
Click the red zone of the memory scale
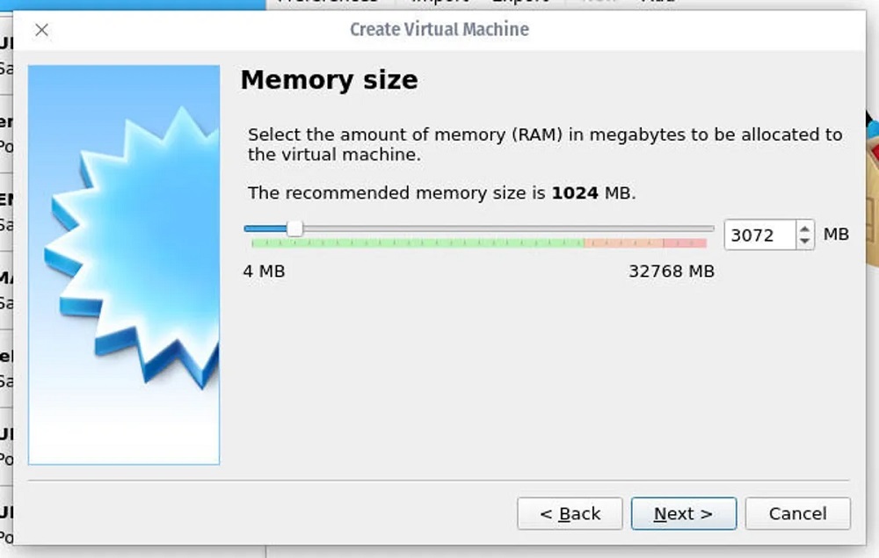pyautogui.click(x=685, y=243)
